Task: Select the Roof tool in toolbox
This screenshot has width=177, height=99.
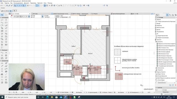Action: [2, 26]
